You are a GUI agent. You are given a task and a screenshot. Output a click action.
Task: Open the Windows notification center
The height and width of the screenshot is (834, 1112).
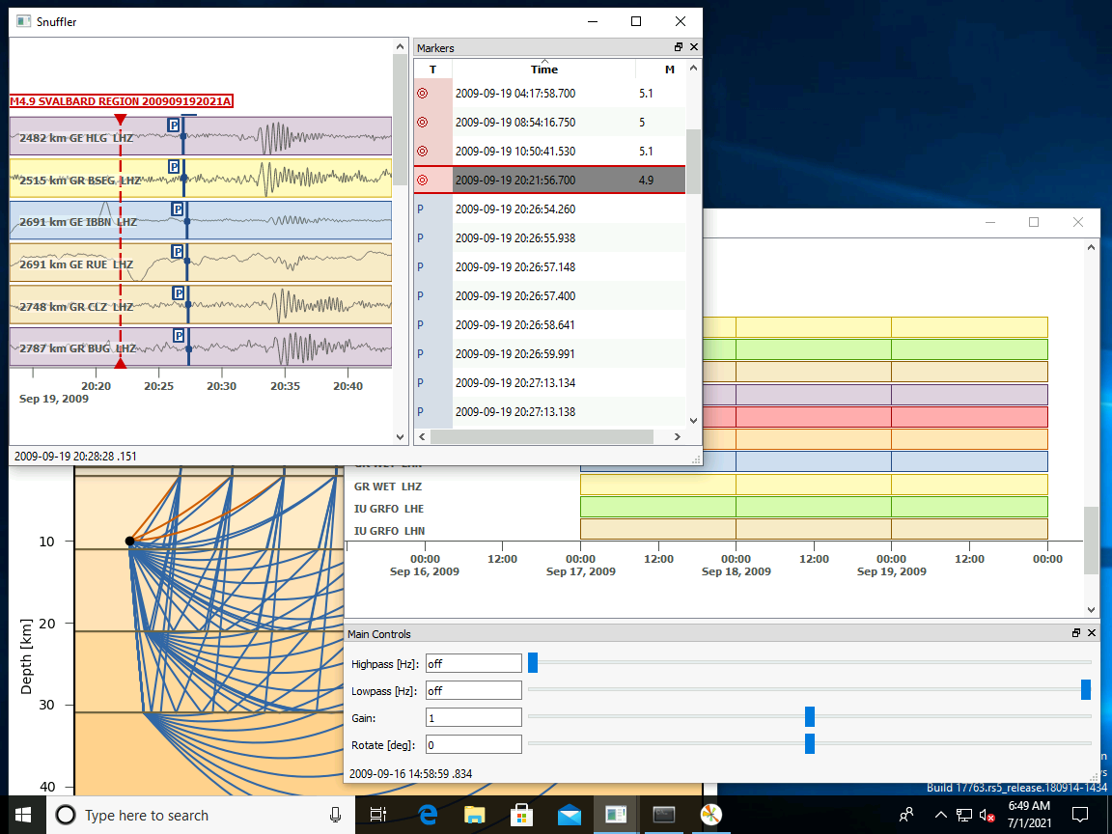1080,814
